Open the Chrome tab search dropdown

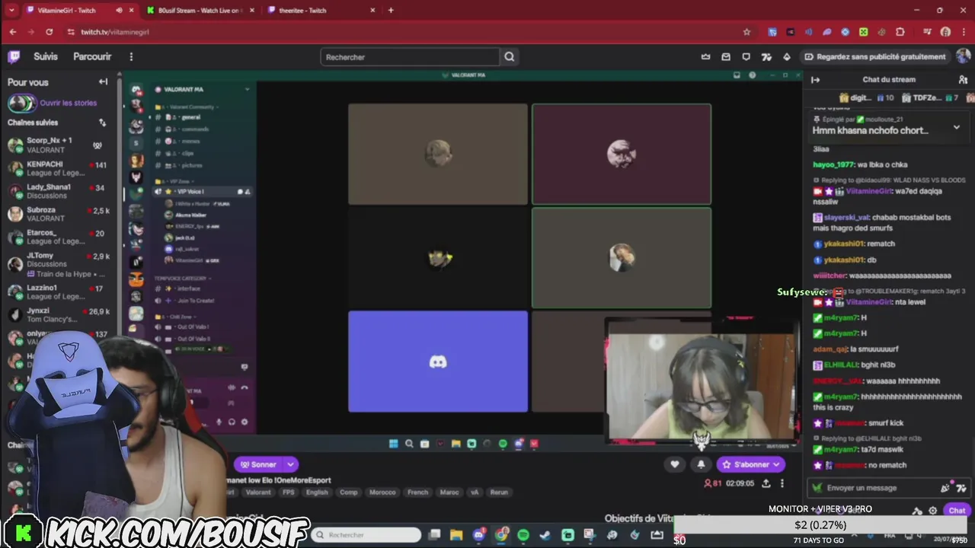click(11, 10)
